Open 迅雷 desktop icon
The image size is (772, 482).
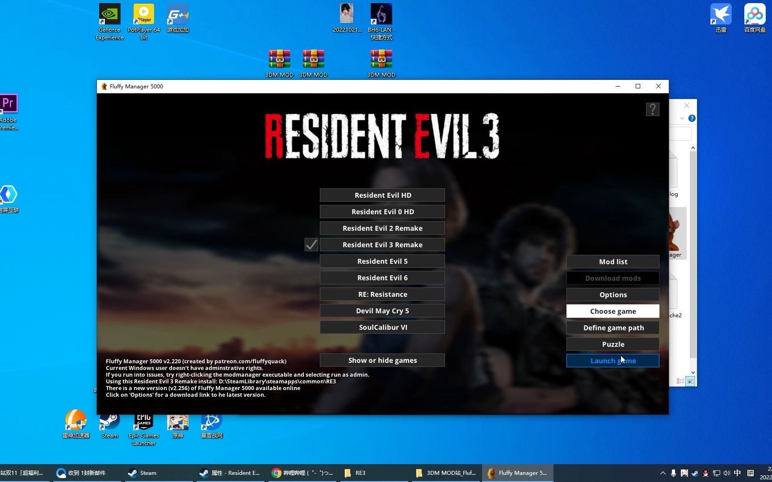(x=721, y=18)
